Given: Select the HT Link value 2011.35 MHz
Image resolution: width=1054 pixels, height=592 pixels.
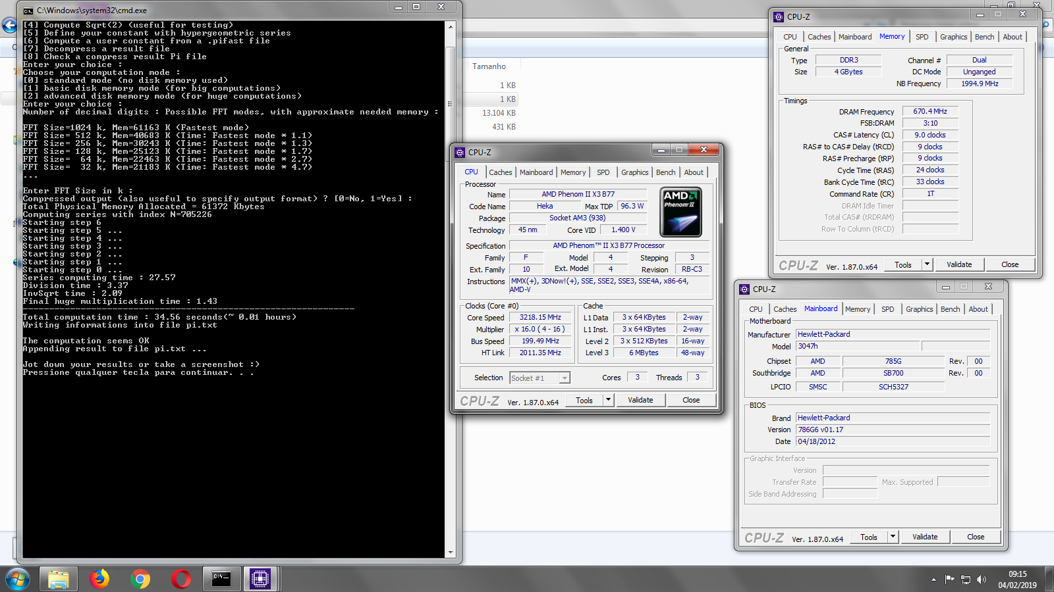Looking at the screenshot, I should (540, 353).
